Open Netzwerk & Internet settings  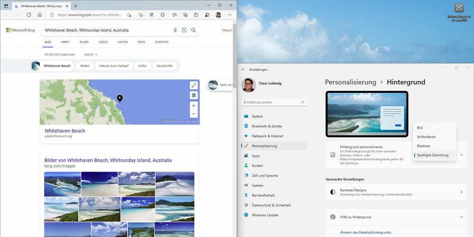coord(274,136)
